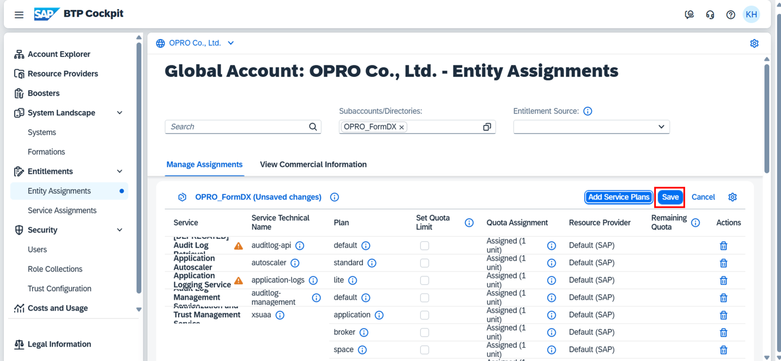Expand the OPRO Co., Ltd. account dropdown
Viewport: 781px width, 361px height.
tap(231, 43)
